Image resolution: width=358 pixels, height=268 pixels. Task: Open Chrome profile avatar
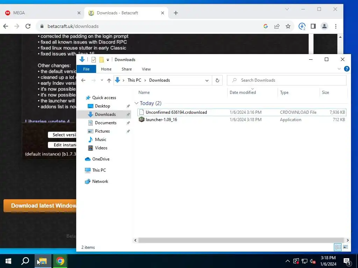[324, 26]
